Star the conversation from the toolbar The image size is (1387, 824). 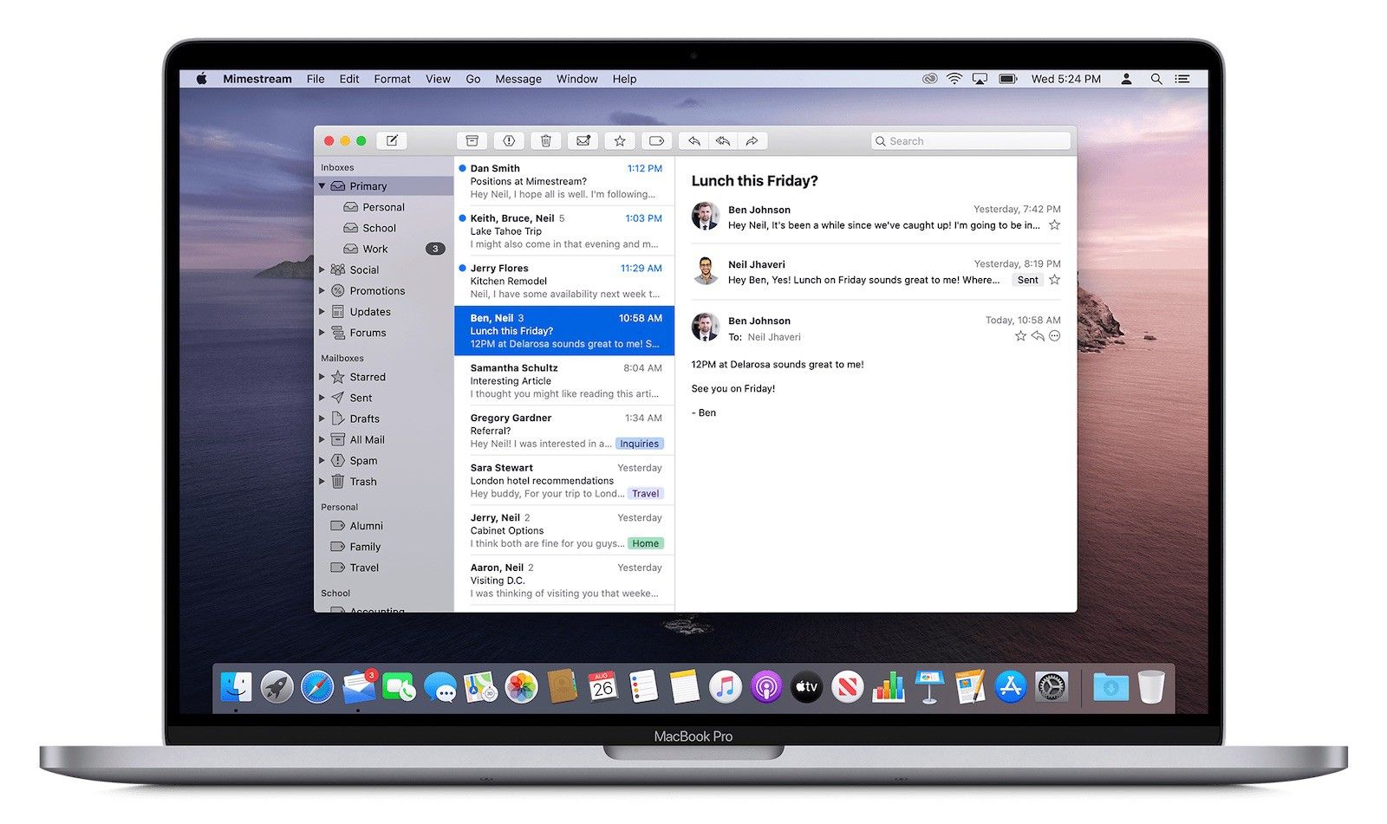click(620, 140)
